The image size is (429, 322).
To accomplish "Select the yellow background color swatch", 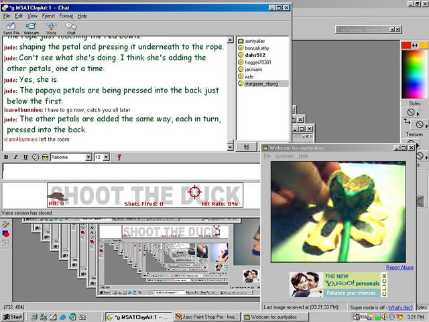I will (423, 46).
